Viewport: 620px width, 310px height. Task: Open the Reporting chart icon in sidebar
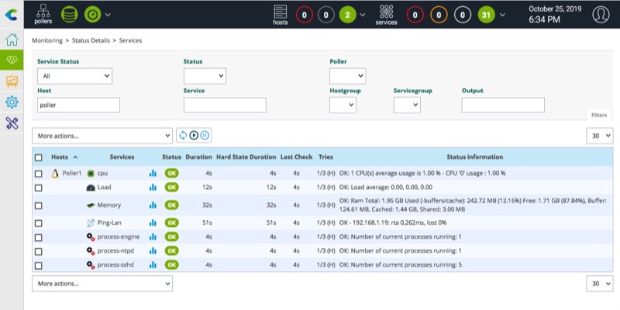(12, 81)
